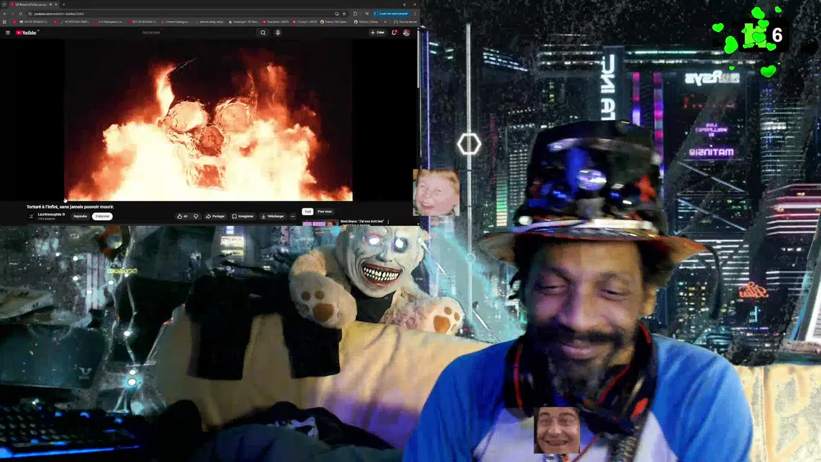Open the Créer button on YouTube
The image size is (821, 462).
click(x=377, y=32)
